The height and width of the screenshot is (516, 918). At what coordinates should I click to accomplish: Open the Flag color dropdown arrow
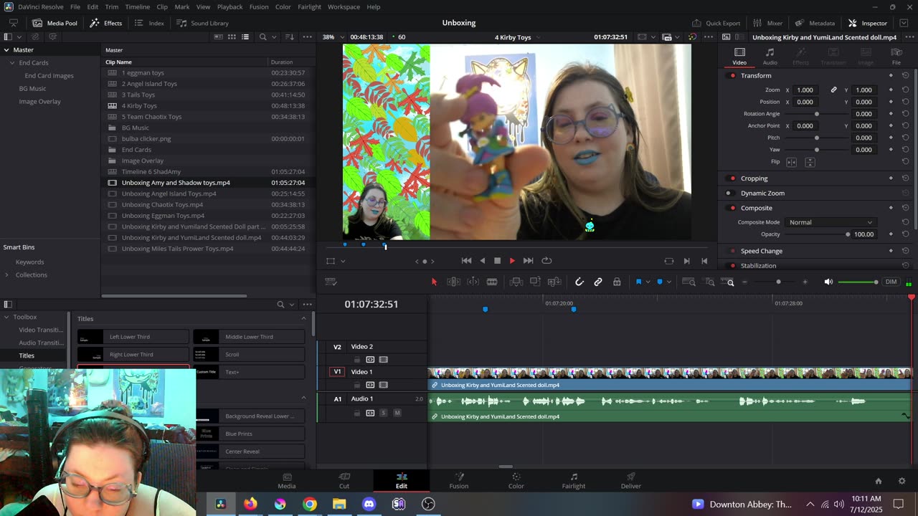point(648,282)
